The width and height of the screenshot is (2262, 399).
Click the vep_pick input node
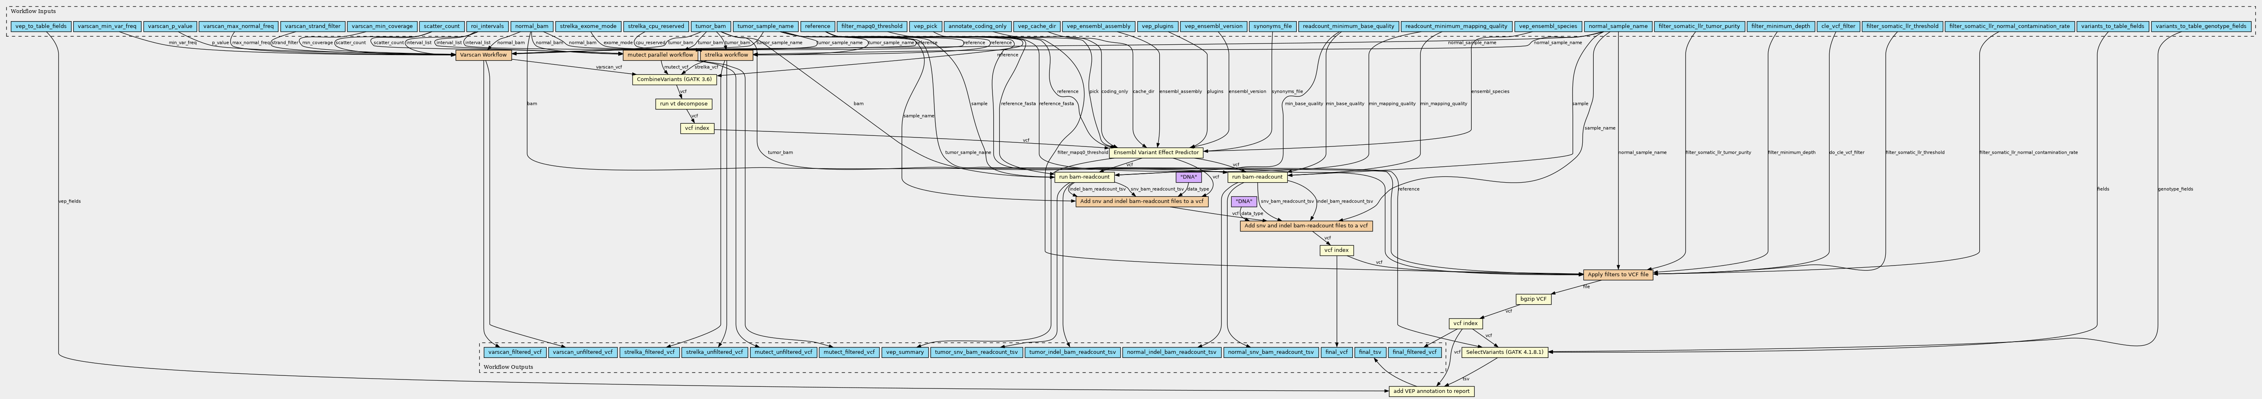coord(925,26)
